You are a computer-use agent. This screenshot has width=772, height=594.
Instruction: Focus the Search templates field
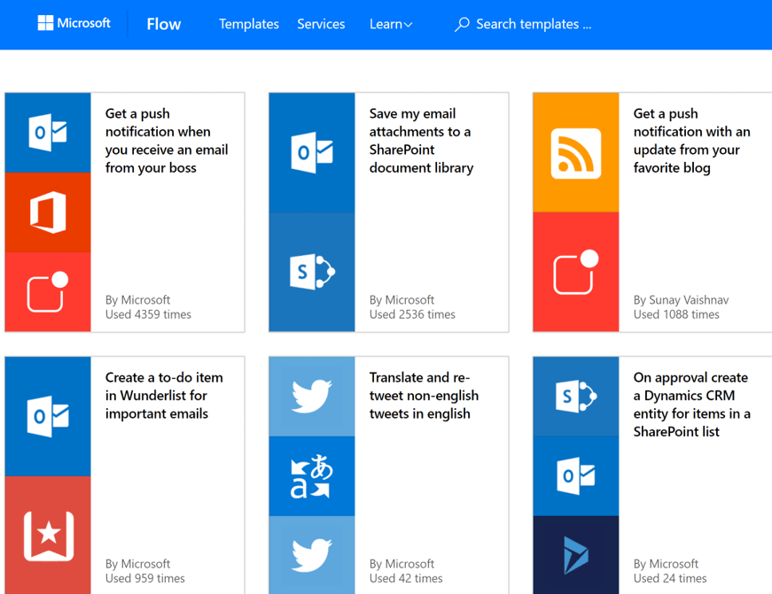tap(534, 24)
